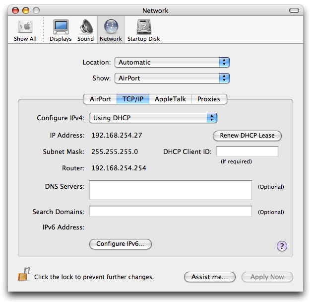The image size is (315, 302).
Task: Click the Configure IPv6 button
Action: pyautogui.click(x=121, y=244)
